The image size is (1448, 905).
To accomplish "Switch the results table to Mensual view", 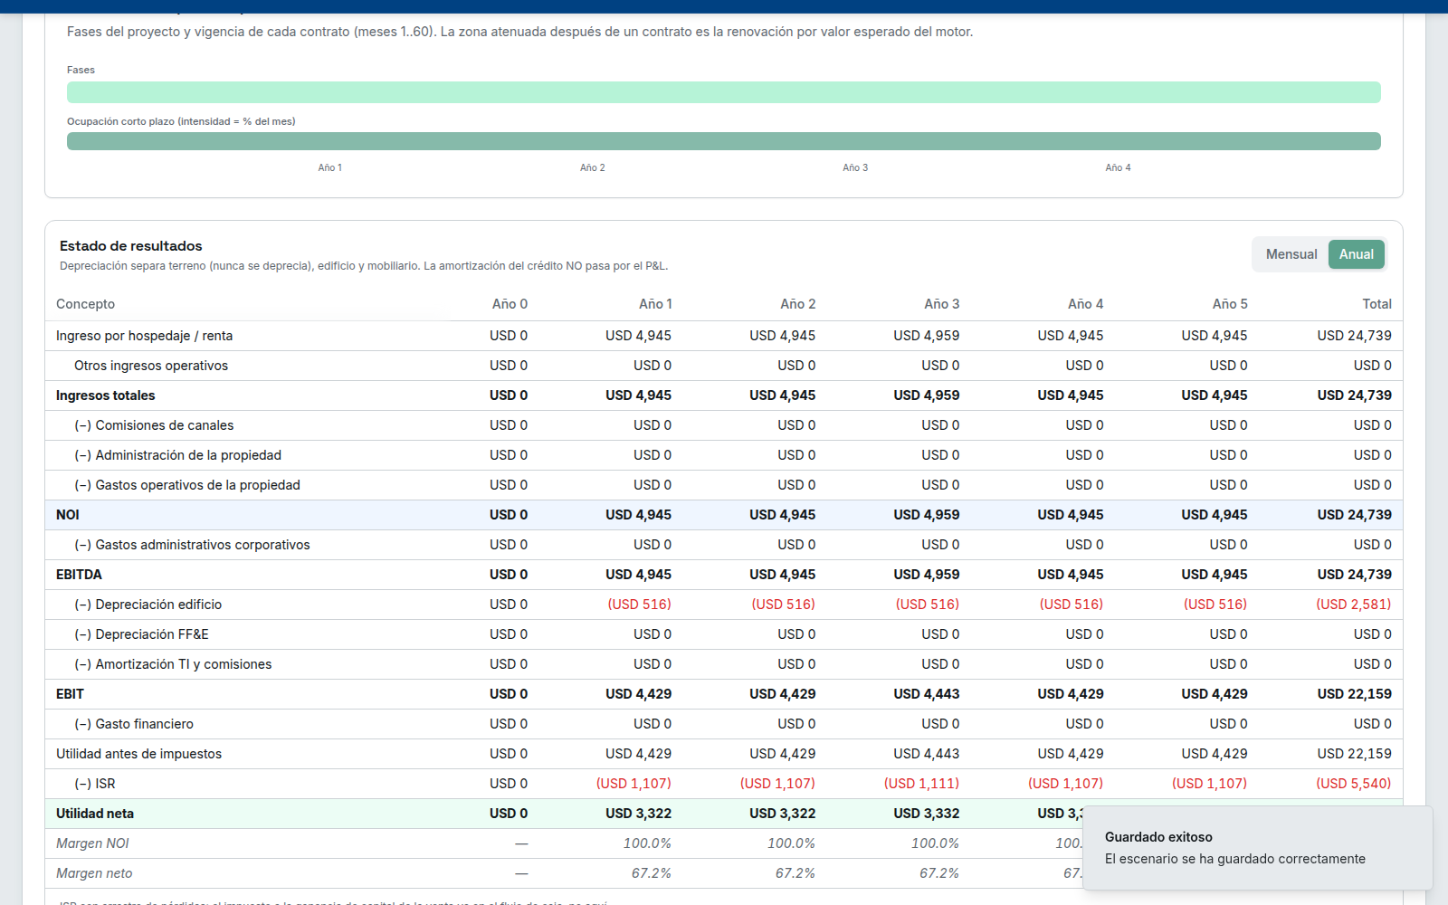I will [x=1291, y=254].
